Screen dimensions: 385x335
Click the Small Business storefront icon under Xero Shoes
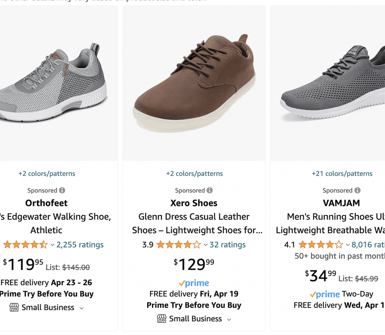[x=162, y=319]
